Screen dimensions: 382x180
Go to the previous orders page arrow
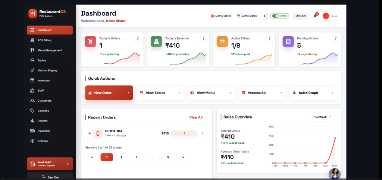[92, 157]
